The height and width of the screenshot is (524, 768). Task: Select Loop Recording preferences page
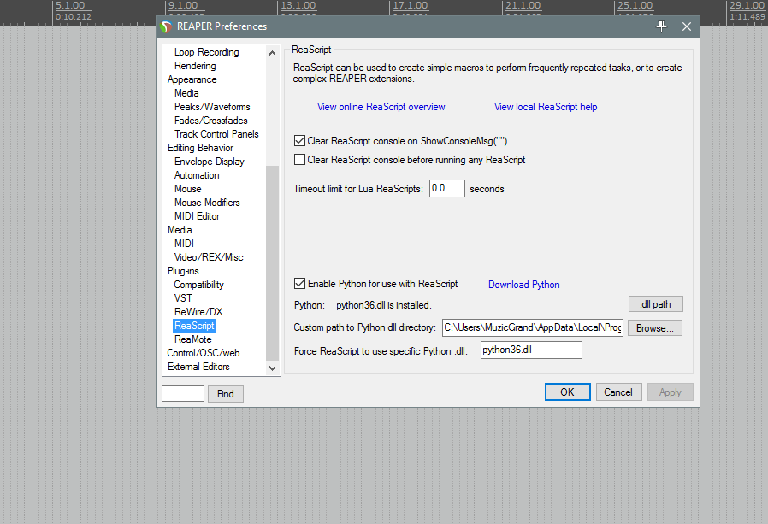[206, 52]
